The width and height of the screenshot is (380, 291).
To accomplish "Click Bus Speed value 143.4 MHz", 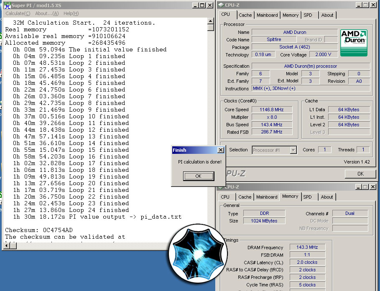I will tap(272, 125).
